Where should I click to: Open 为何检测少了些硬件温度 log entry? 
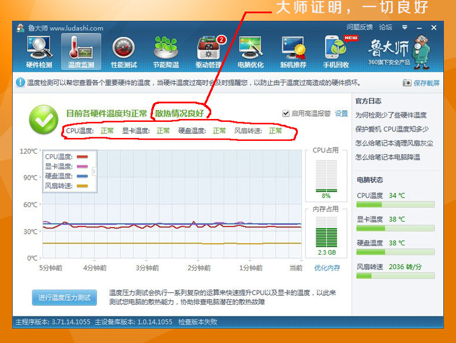coord(391,115)
